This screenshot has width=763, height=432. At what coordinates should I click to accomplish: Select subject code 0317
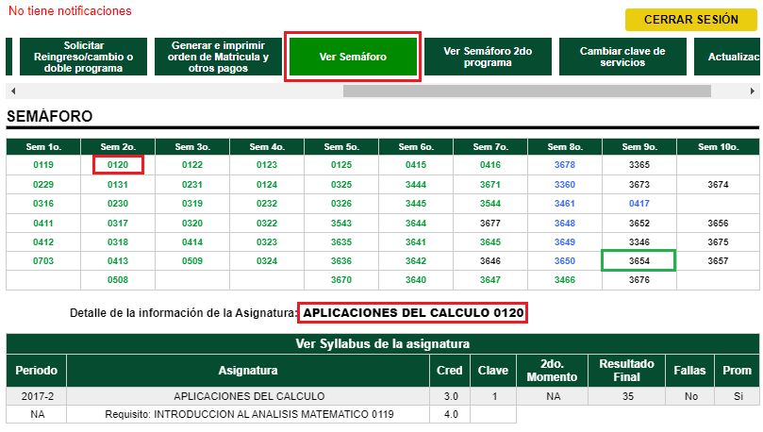[118, 224]
